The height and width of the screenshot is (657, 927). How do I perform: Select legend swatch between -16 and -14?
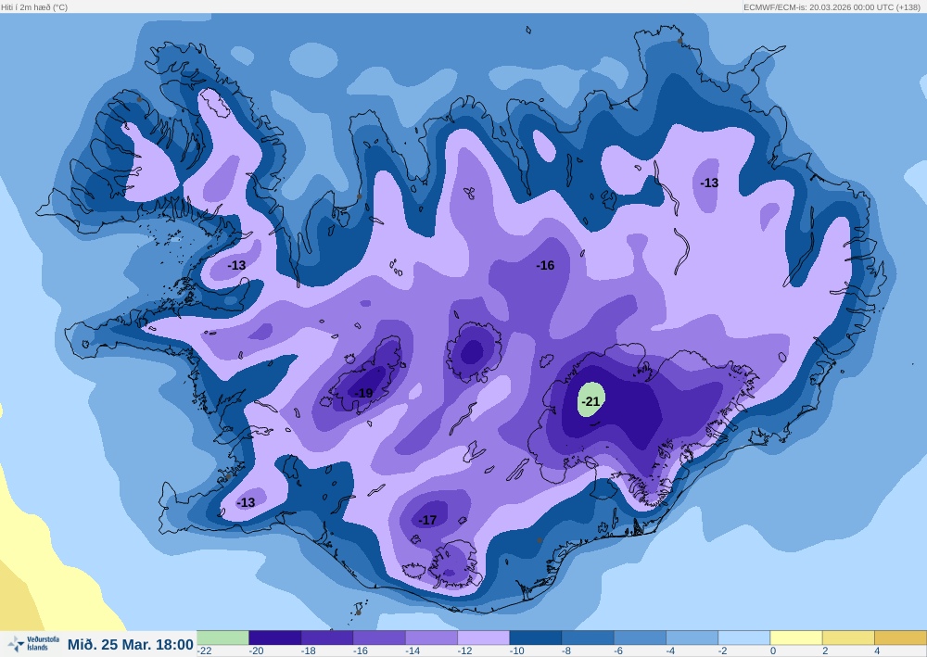click(379, 638)
